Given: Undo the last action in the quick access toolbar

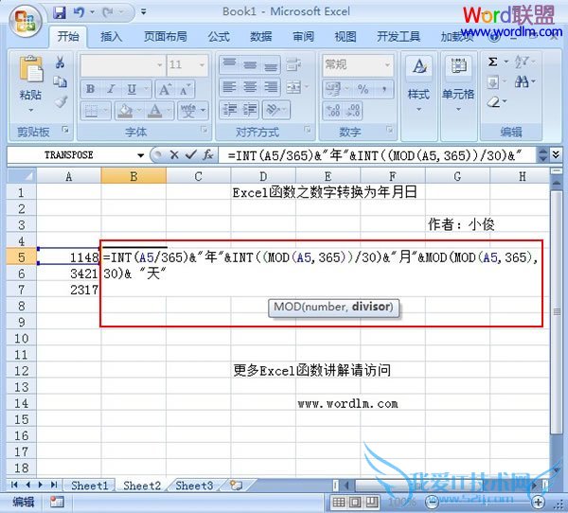Looking at the screenshot, I should [x=79, y=12].
